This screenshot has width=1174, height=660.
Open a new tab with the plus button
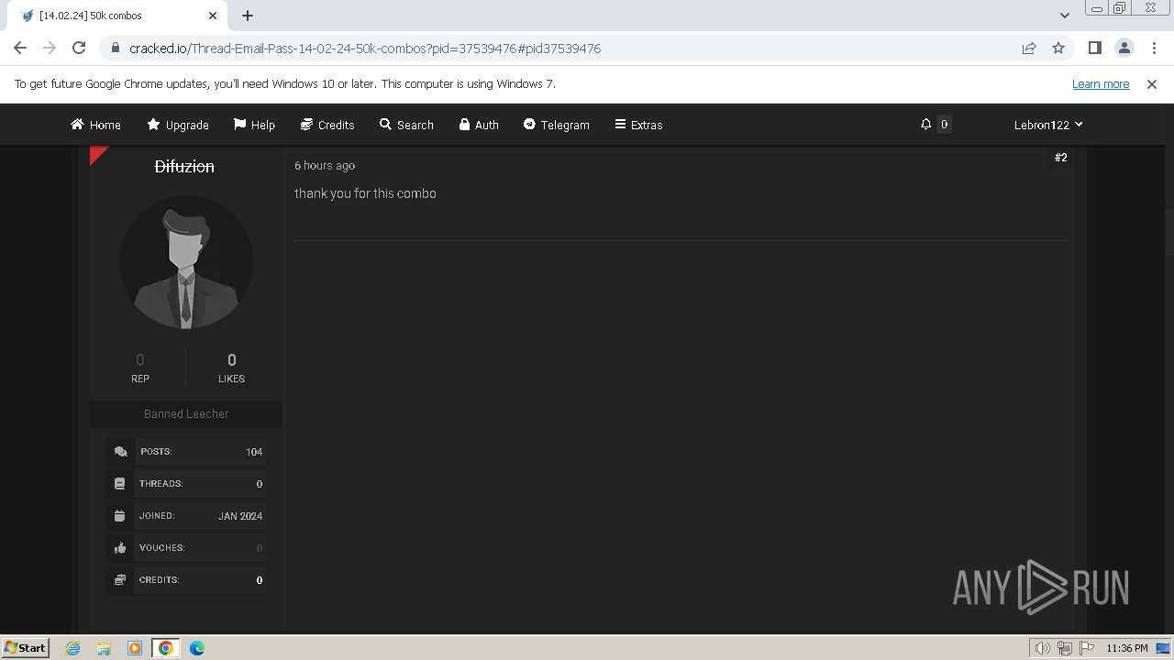coord(248,16)
